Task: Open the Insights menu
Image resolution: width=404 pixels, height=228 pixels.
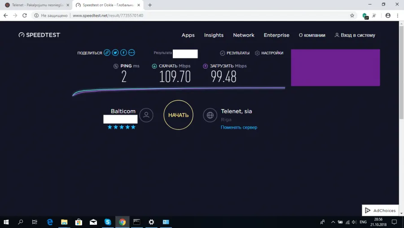Action: [x=214, y=35]
